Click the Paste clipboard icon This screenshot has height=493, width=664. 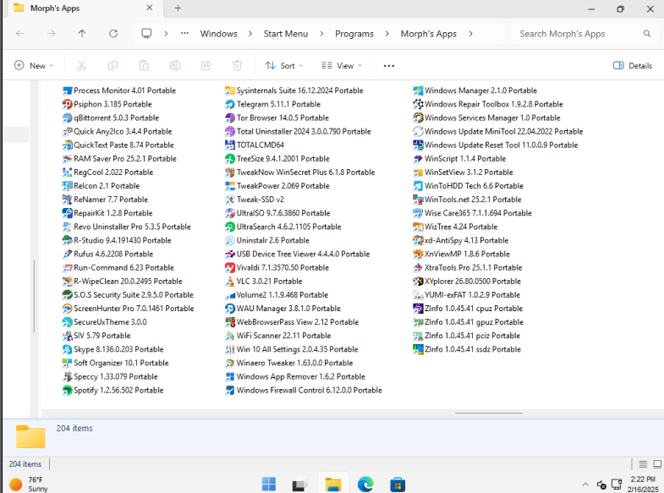(x=144, y=66)
